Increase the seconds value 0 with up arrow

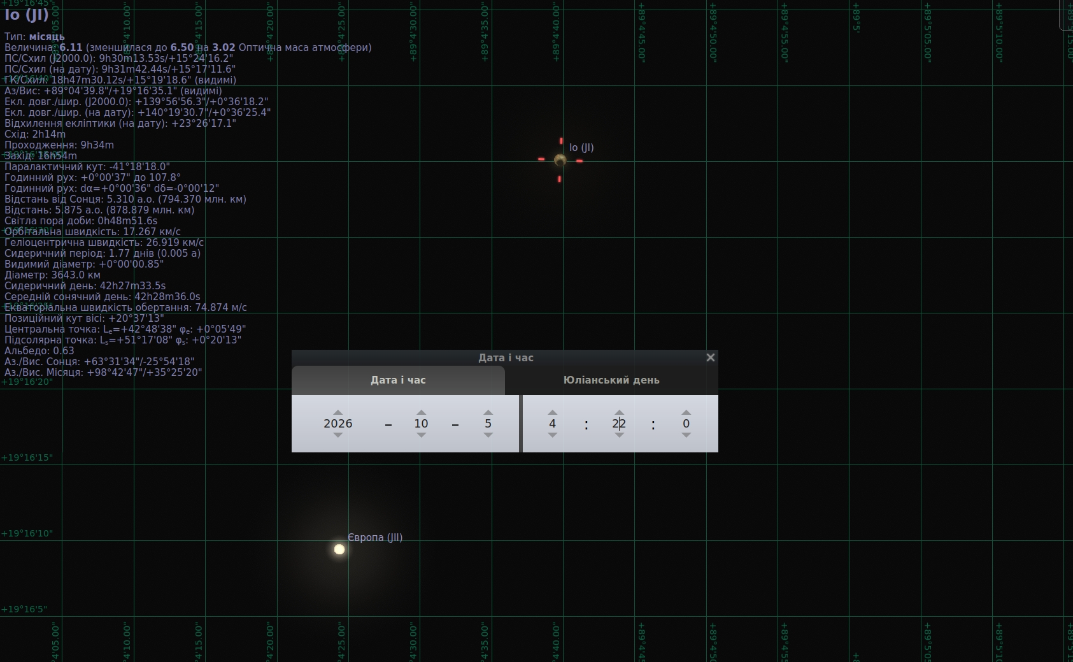click(x=686, y=412)
